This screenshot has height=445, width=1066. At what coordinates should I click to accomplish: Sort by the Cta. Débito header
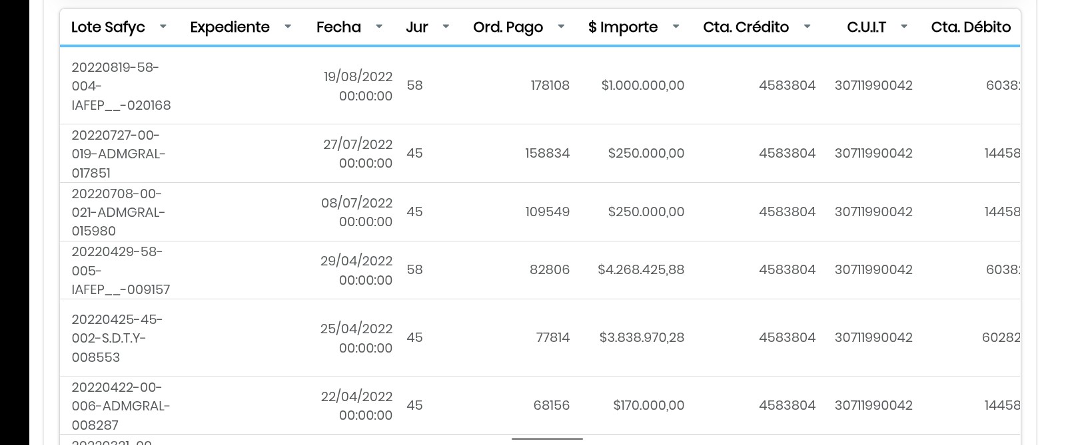pyautogui.click(x=970, y=27)
